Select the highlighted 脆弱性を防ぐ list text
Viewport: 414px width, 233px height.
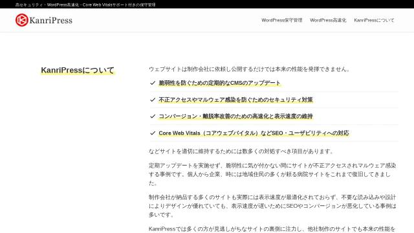tap(219, 83)
